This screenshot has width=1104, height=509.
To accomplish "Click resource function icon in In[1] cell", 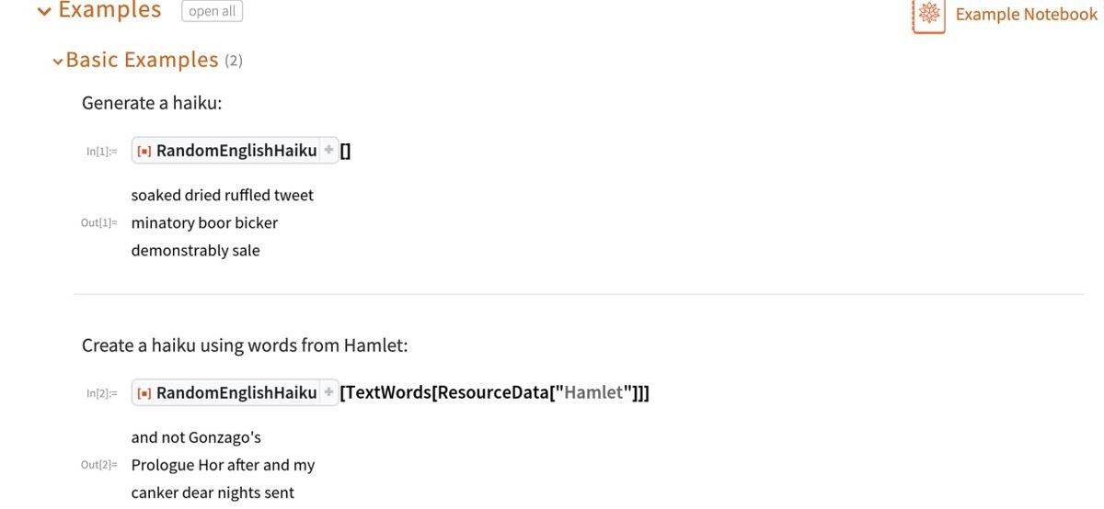I will (x=144, y=151).
